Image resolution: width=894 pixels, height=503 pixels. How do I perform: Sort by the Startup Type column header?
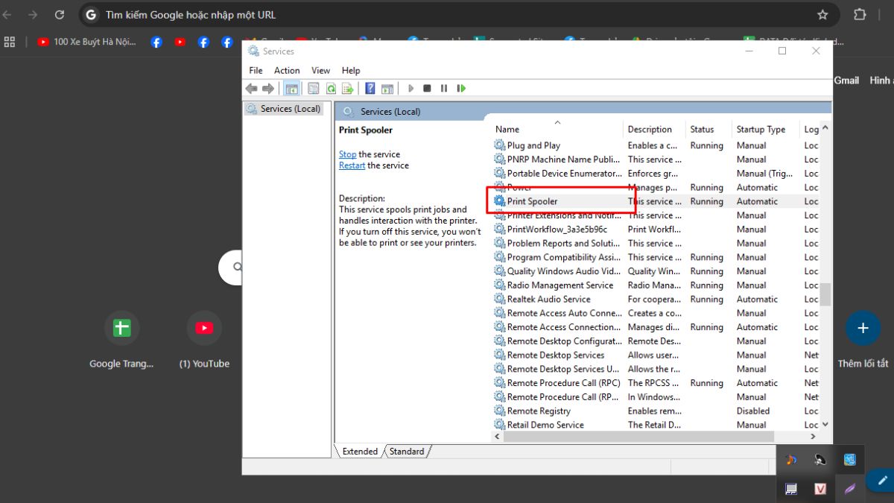[766, 129]
